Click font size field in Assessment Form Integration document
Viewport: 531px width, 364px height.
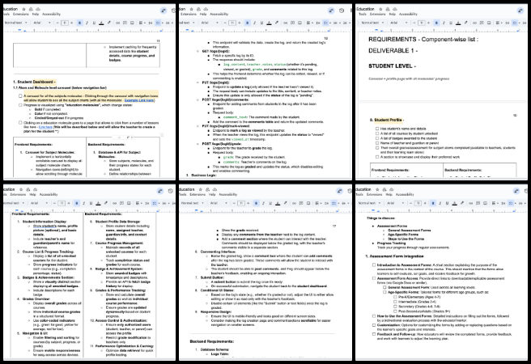click(418, 203)
